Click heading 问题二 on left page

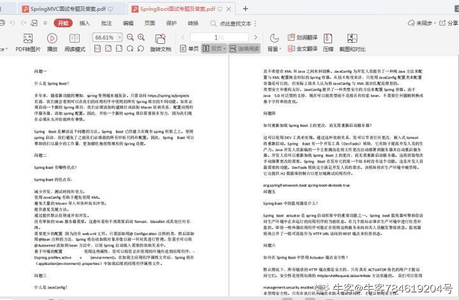tap(40, 155)
